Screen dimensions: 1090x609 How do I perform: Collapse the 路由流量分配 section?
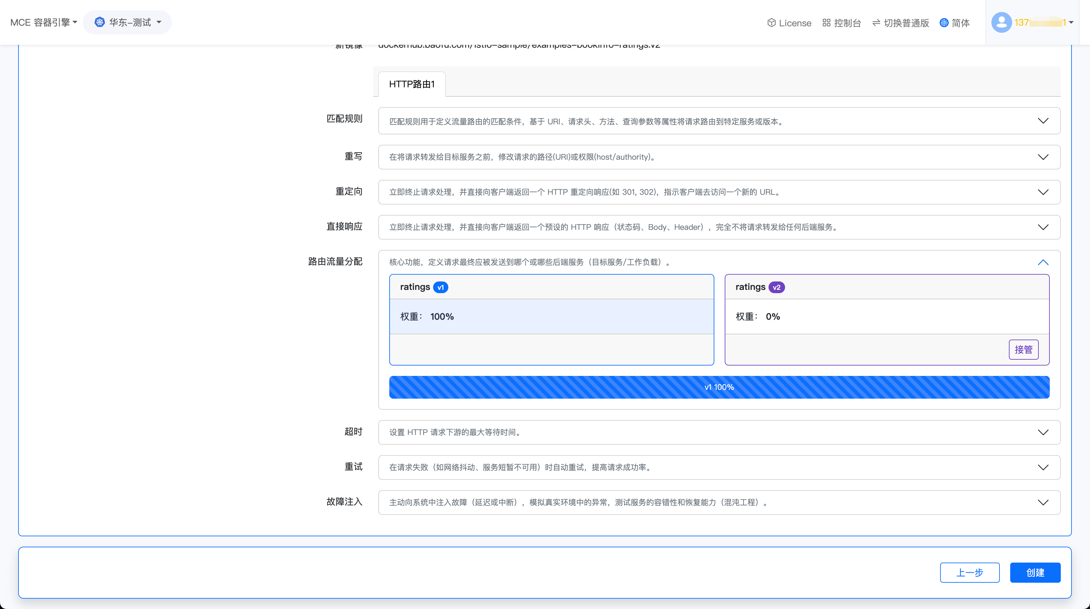click(x=1043, y=262)
